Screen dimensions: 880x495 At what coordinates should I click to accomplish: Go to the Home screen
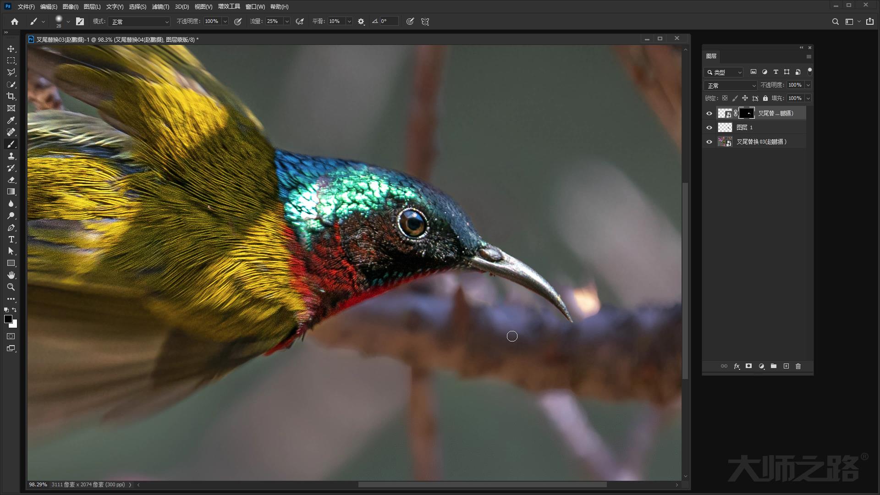click(x=15, y=21)
